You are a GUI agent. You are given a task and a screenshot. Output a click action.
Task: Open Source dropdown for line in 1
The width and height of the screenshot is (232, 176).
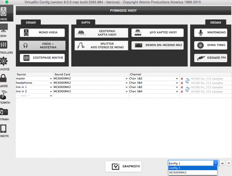click(x=51, y=87)
